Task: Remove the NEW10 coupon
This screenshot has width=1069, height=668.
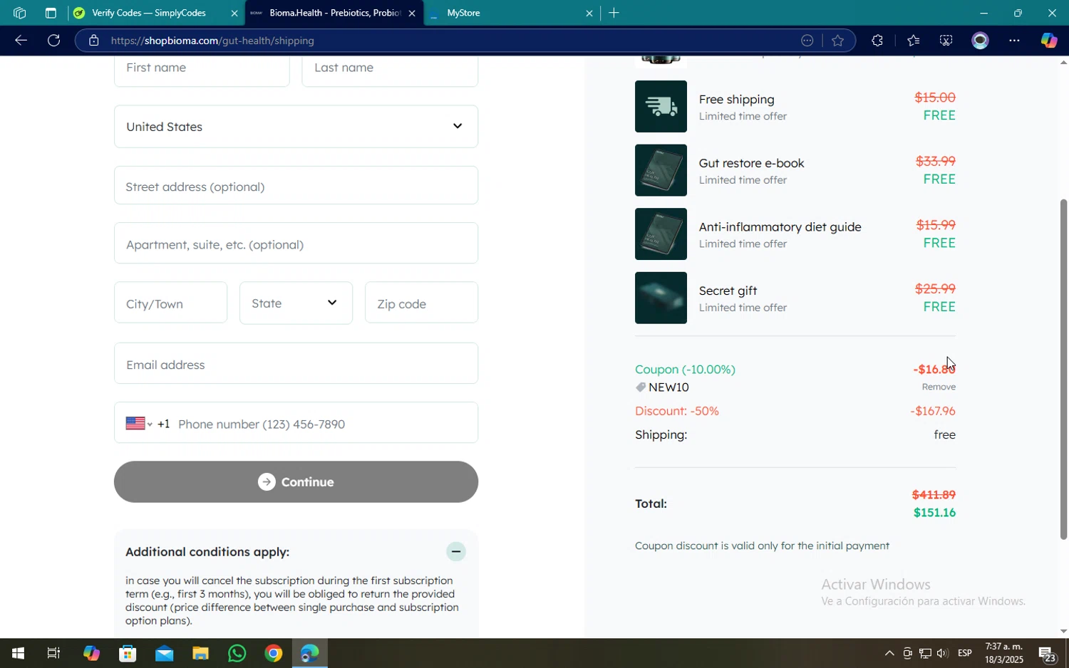Action: (939, 387)
